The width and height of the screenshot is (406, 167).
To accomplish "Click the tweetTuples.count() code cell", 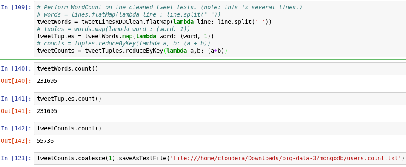I will pyautogui.click(x=220, y=99).
